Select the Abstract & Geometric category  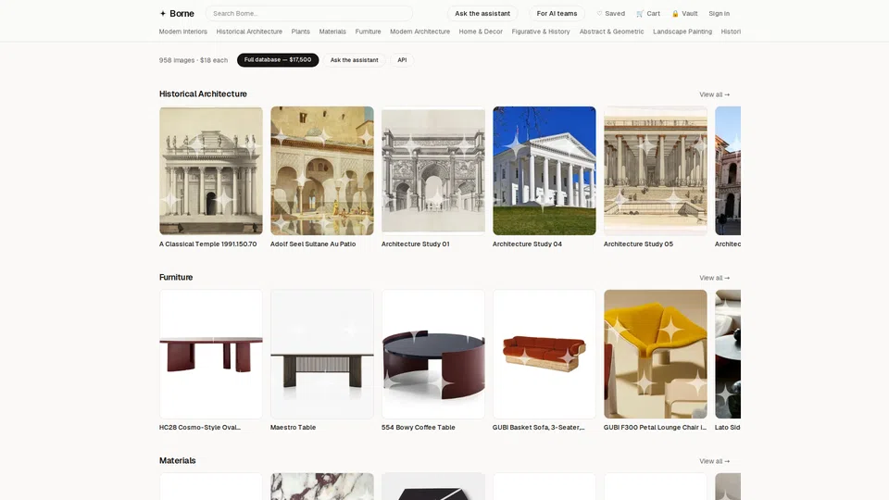coord(611,31)
